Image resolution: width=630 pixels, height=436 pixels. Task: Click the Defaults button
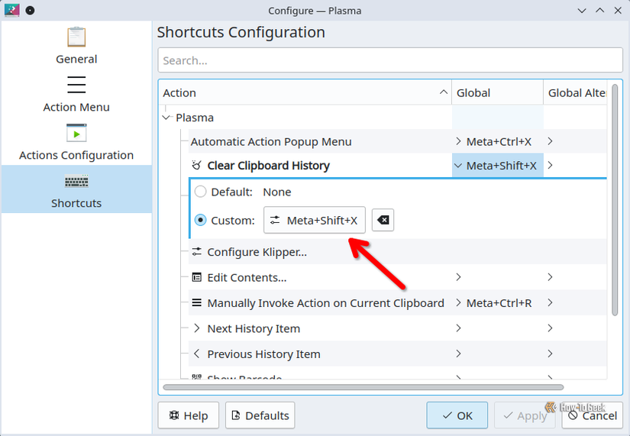[260, 415]
